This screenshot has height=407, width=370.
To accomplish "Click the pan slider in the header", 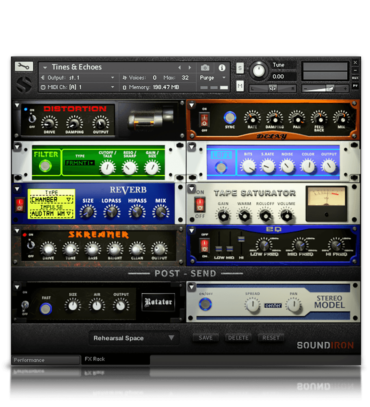I will pyautogui.click(x=273, y=89).
